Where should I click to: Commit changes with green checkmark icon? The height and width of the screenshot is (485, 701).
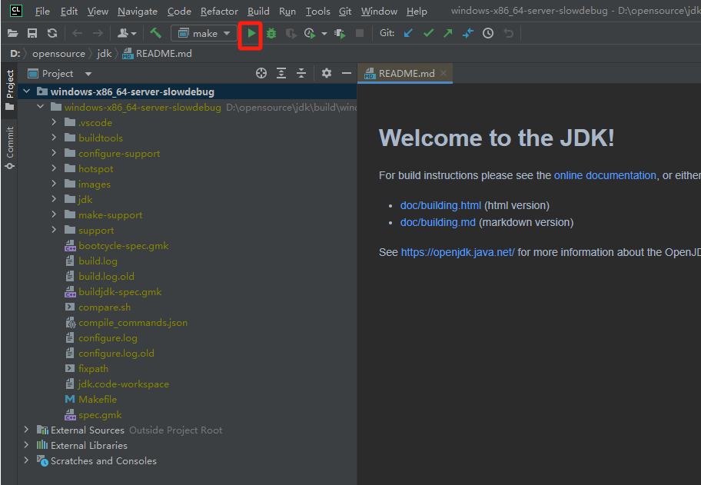click(428, 33)
